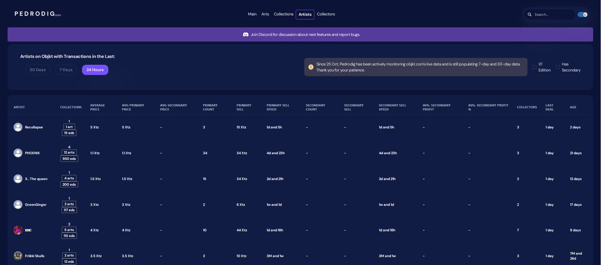Open X.. The queen artist name
Viewport: 601px width, 265px height.
tap(36, 179)
